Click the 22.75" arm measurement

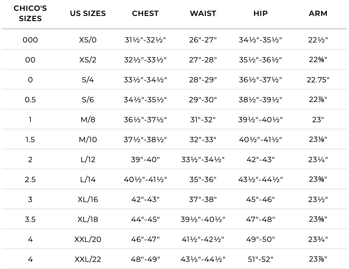[x=318, y=80]
